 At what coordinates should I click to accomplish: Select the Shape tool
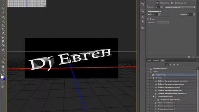click(x=3, y=62)
